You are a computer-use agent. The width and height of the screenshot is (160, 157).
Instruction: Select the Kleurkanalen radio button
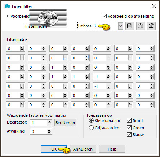(x=91, y=121)
